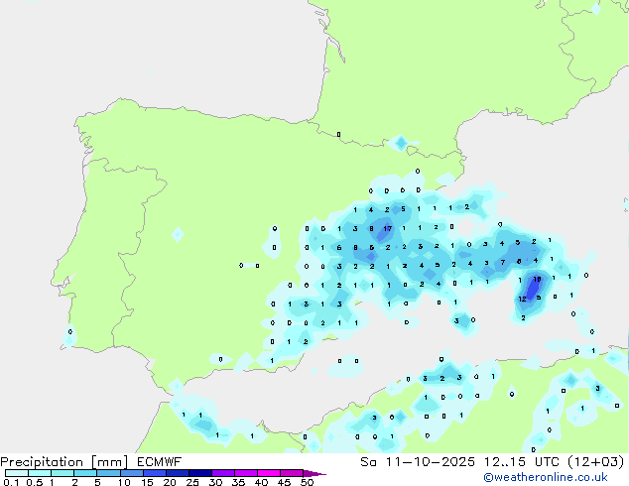Click the '(12+03)' forecast step text
The image size is (629, 486).
pyautogui.click(x=596, y=462)
